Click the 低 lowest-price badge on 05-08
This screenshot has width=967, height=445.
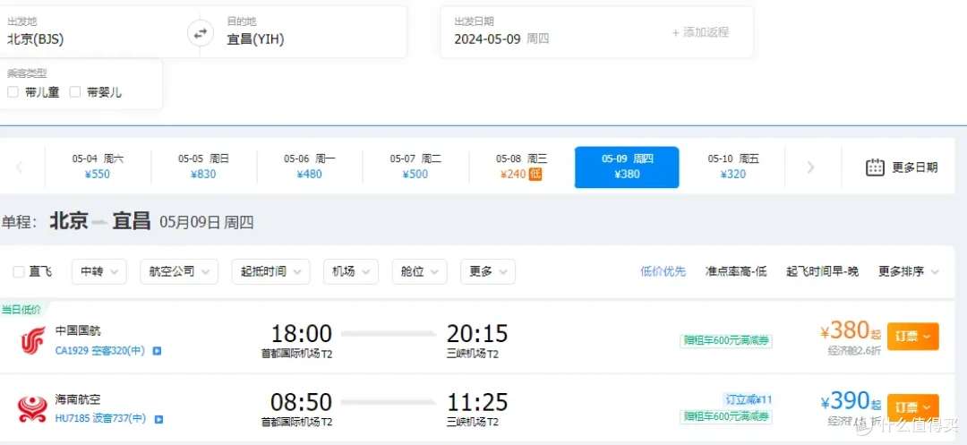pos(535,174)
